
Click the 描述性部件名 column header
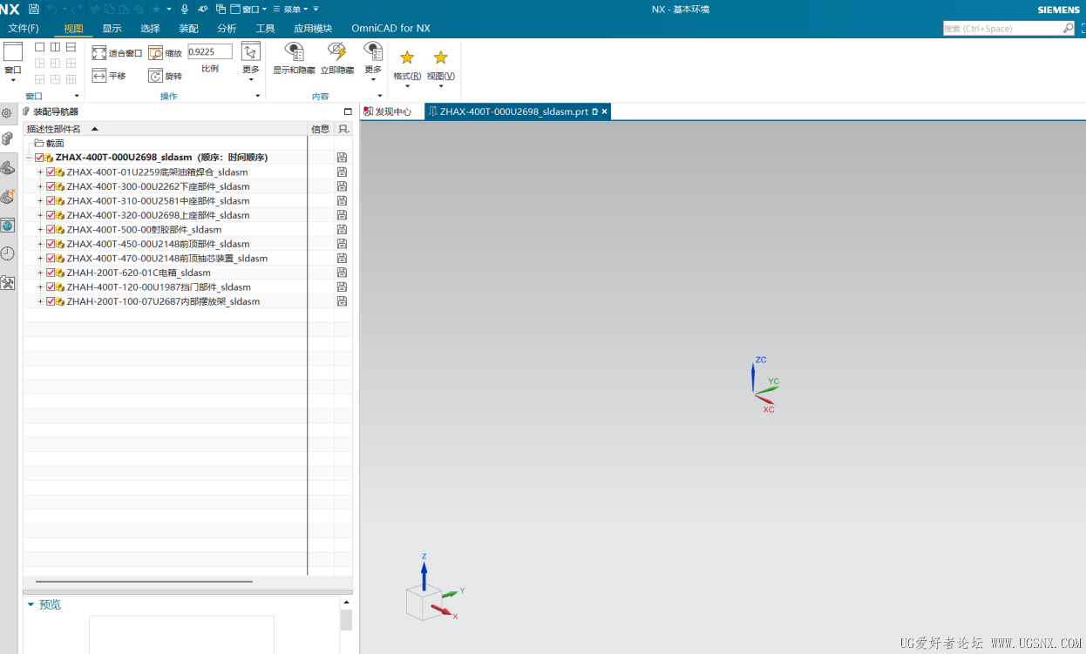coord(54,129)
